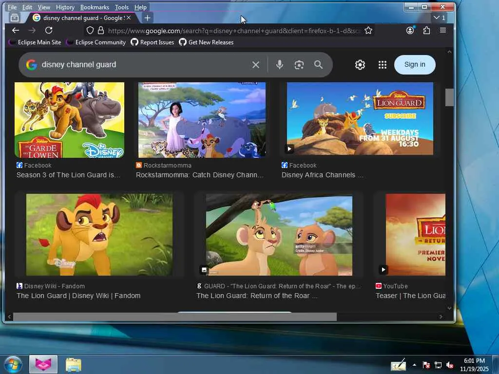Click the scroll-down arrow at page right
The height and width of the screenshot is (374, 499).
point(449,308)
